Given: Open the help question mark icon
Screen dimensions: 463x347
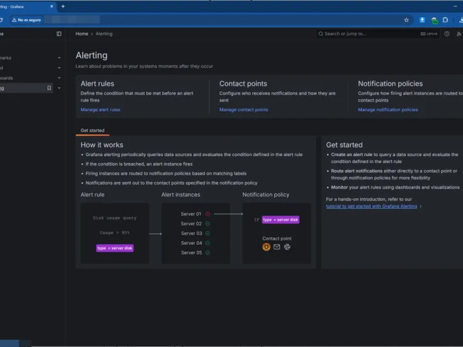Looking at the screenshot, I should click(447, 34).
